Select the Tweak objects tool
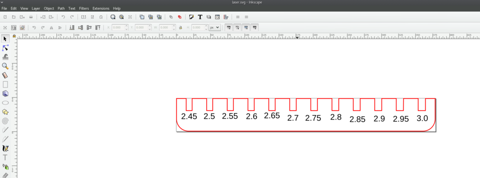Screen dimensions: 480x178 point(5,57)
